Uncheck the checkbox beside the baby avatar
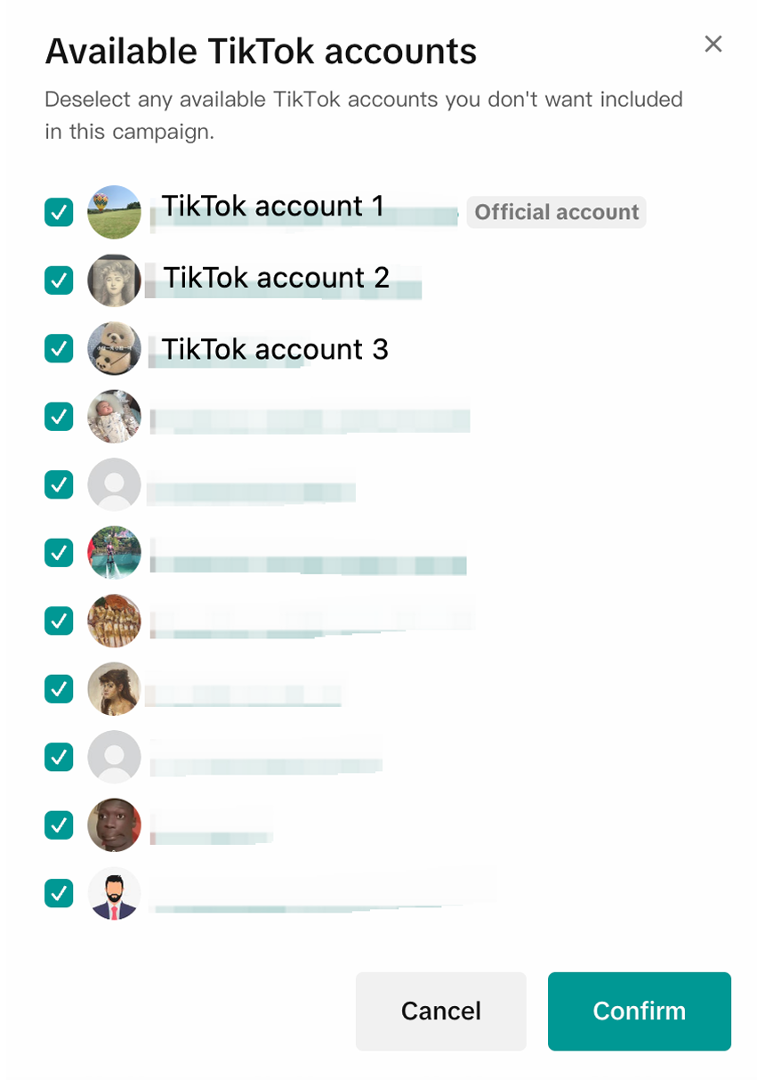Screen dimensions: 757x1080 coord(59,416)
